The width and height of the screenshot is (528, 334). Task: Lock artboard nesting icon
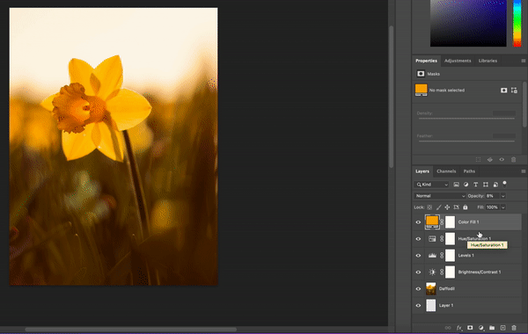point(456,207)
